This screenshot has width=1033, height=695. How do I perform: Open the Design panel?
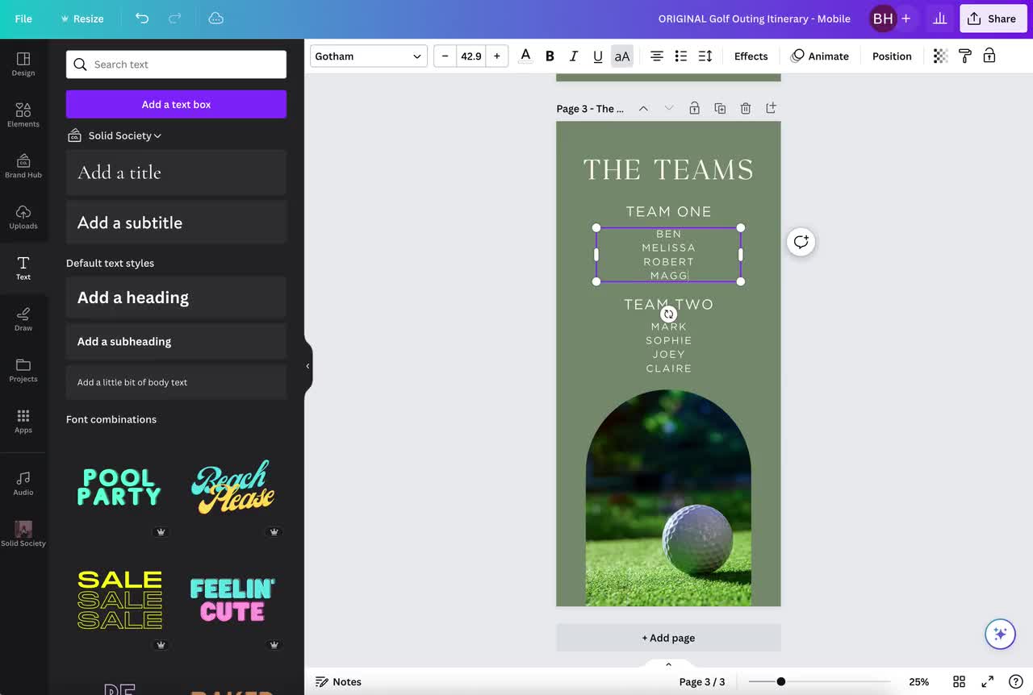[23, 64]
